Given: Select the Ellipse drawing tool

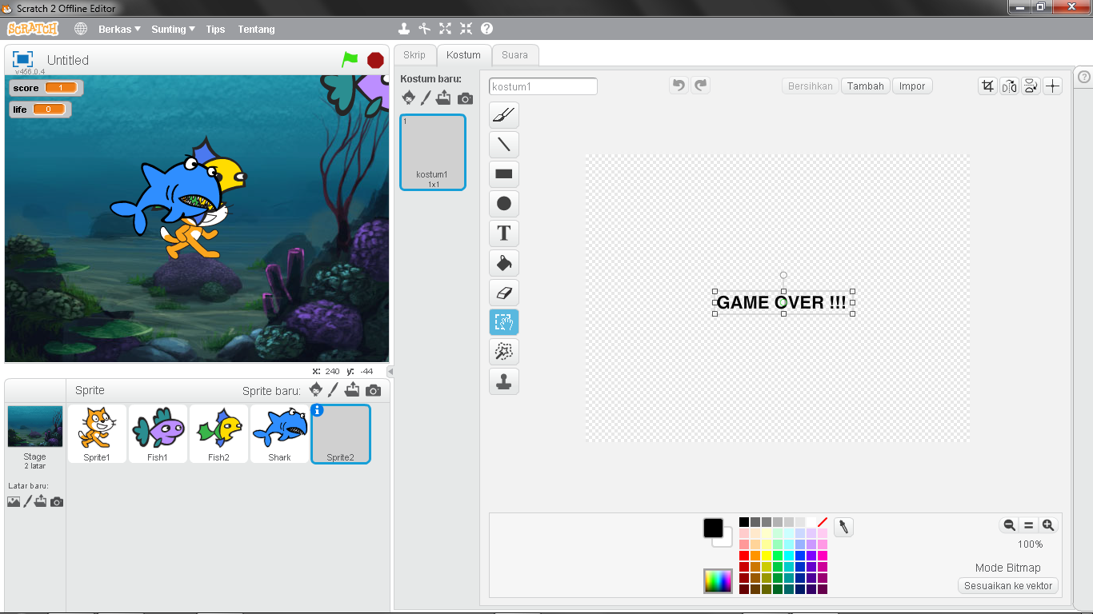Looking at the screenshot, I should pyautogui.click(x=503, y=203).
